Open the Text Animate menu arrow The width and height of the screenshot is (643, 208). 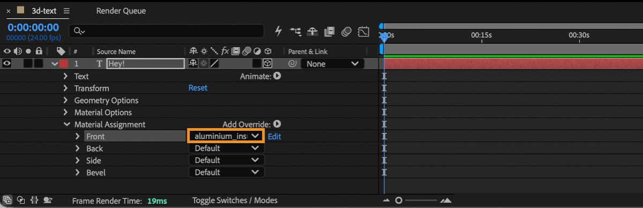(277, 76)
